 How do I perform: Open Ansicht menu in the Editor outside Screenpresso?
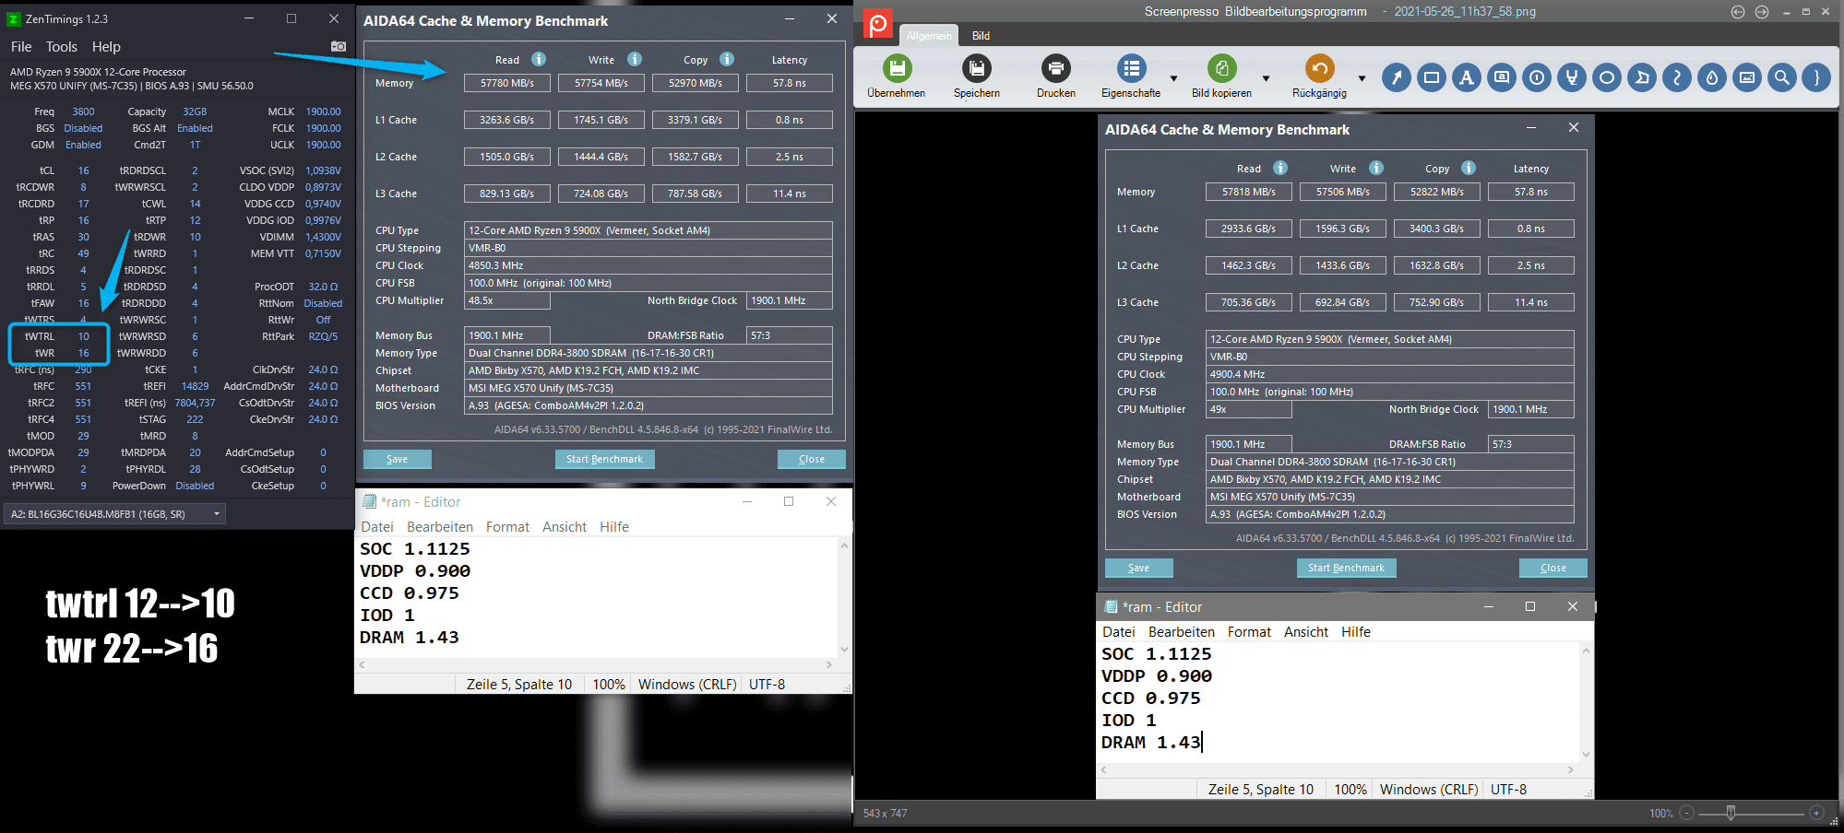pyautogui.click(x=565, y=527)
